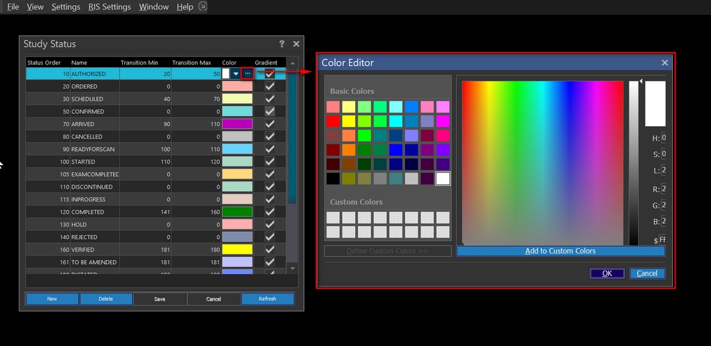Expand the AUTHORIZED color dropdown arrow
Screen dimensions: 711x346
[235, 73]
